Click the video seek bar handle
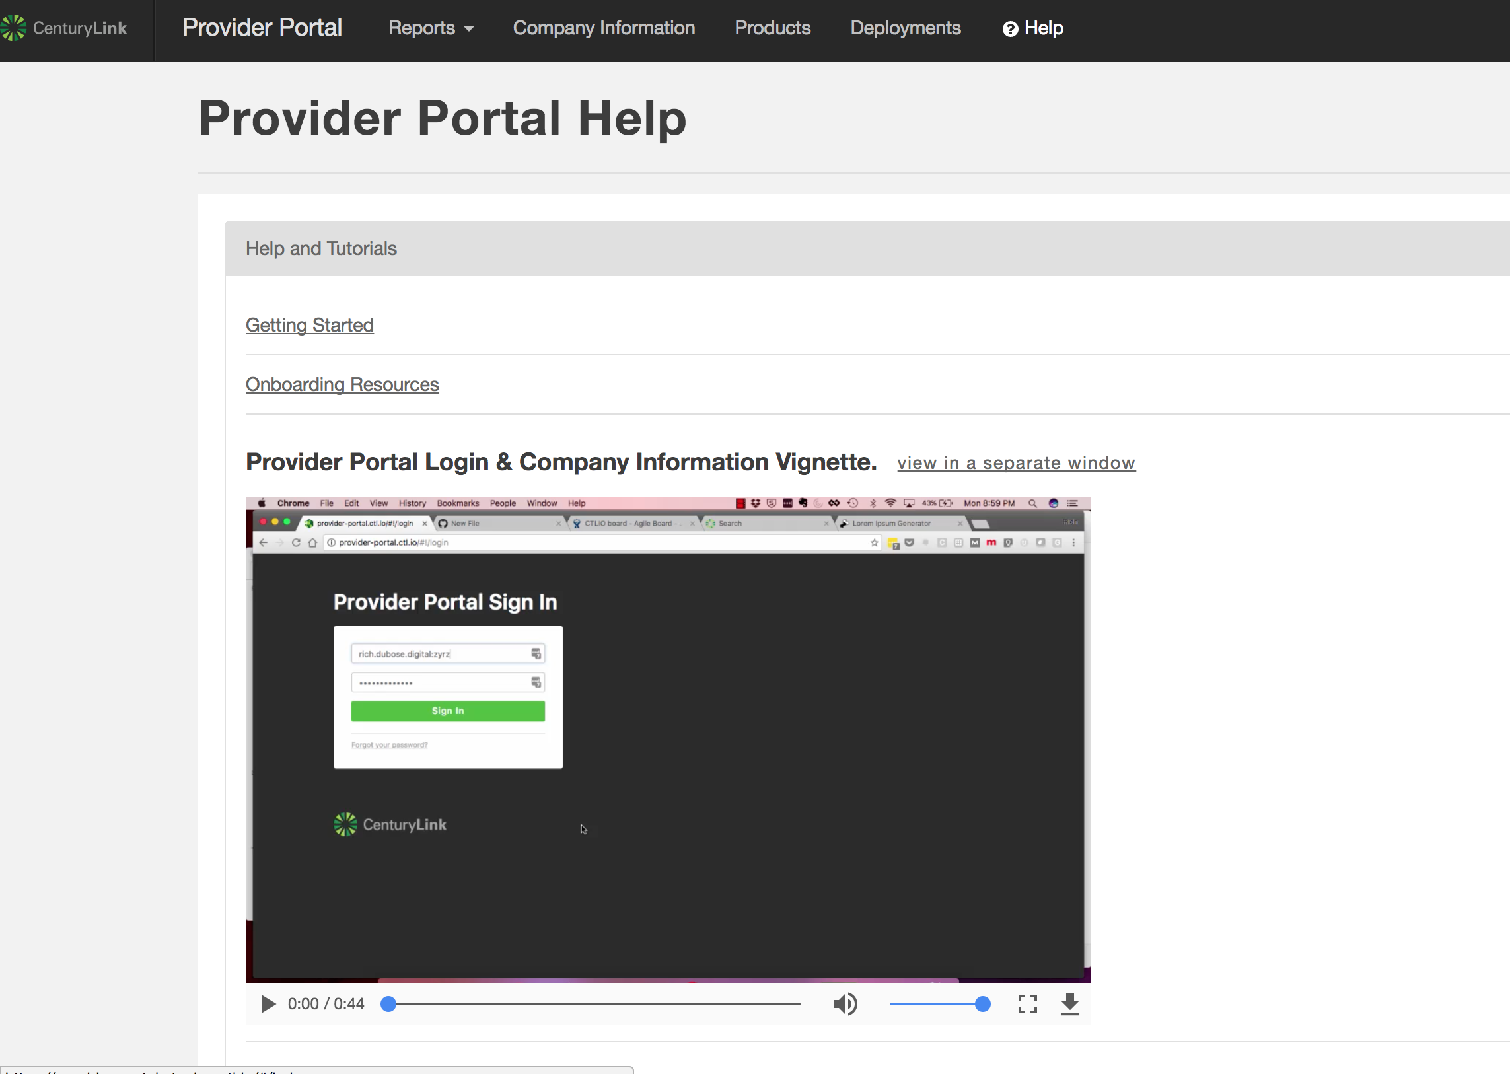Screen dimensions: 1510x1074 tap(388, 1004)
